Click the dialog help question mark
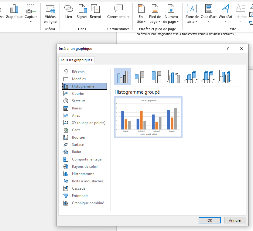Image resolution: width=253 pixels, height=231 pixels. point(228,48)
